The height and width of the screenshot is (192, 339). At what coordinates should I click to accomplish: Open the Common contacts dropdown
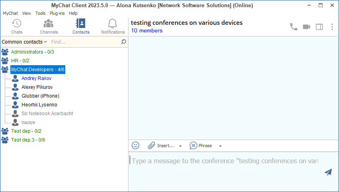(24, 42)
